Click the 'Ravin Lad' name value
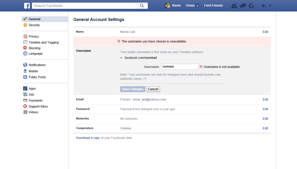 pos(128,32)
